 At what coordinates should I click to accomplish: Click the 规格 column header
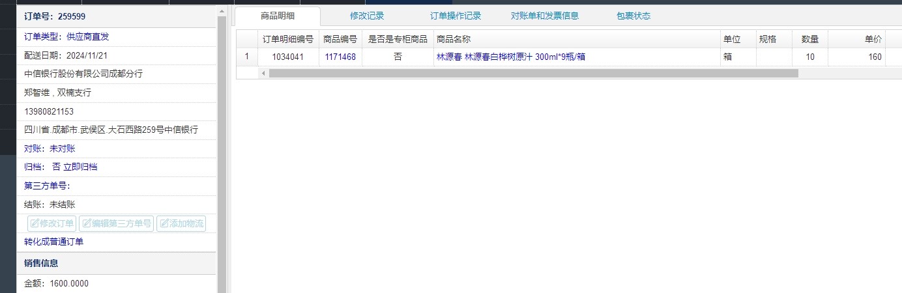[x=774, y=39]
